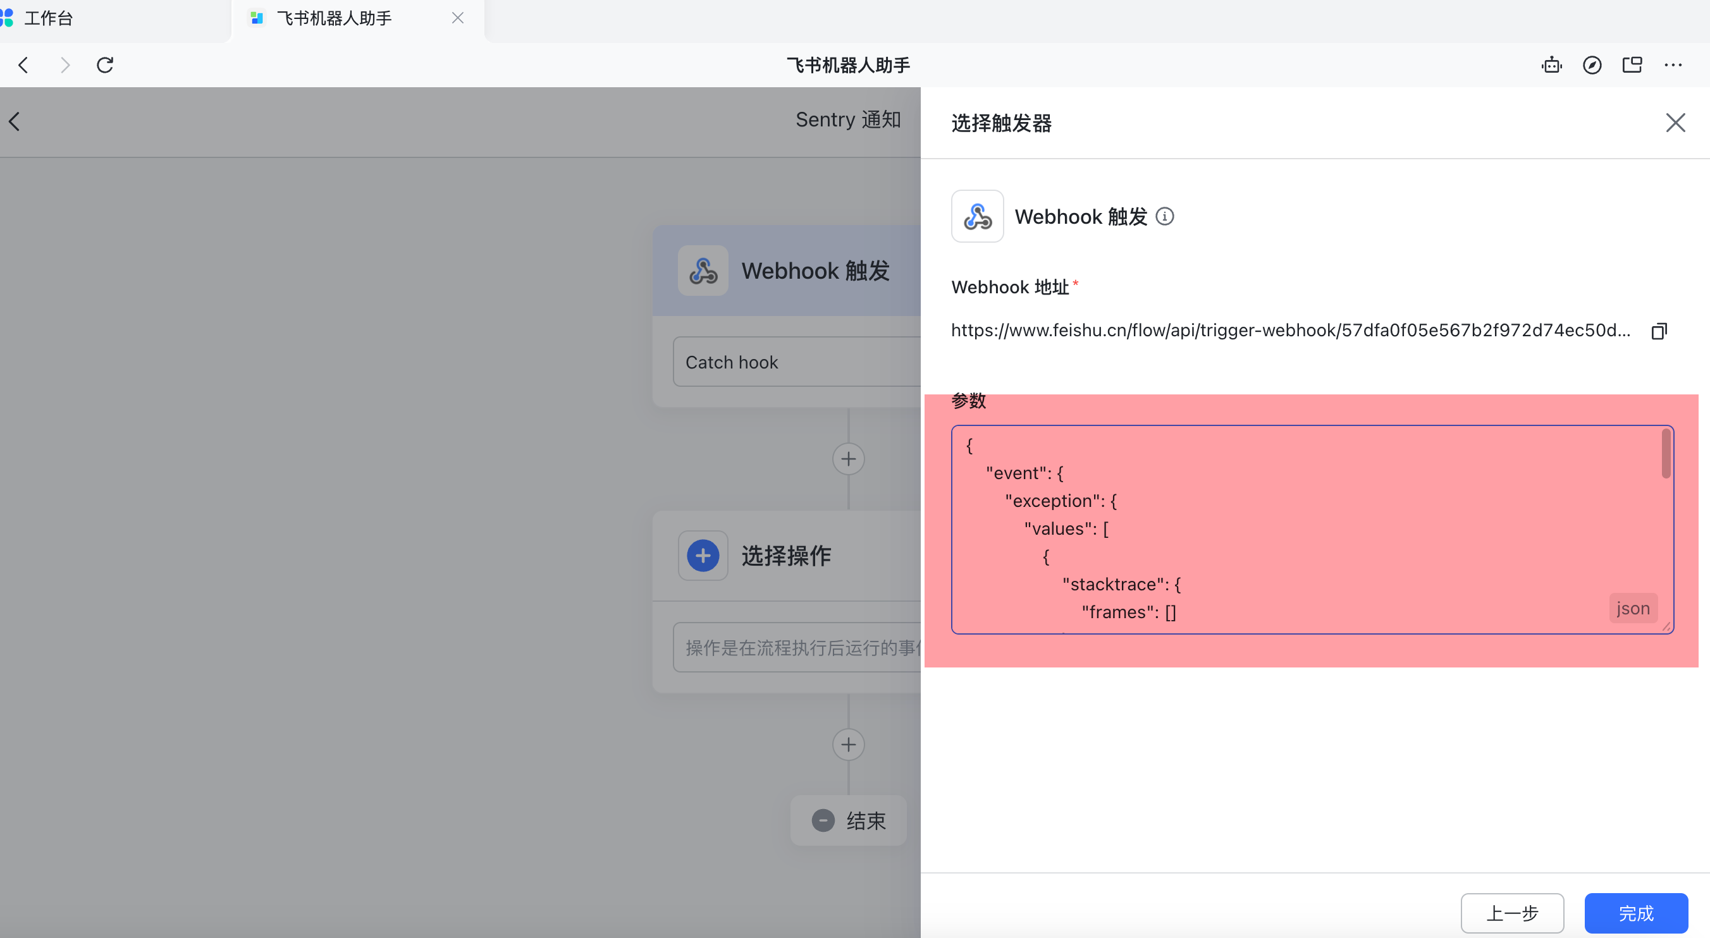Copy the Webhook address

(x=1659, y=331)
